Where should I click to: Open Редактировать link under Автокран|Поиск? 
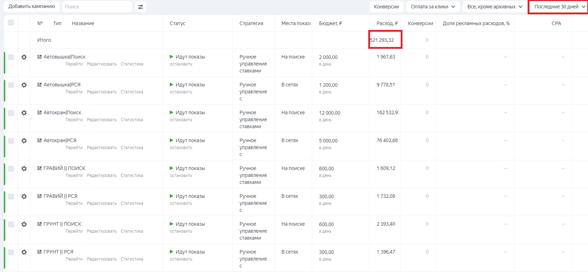102,120
